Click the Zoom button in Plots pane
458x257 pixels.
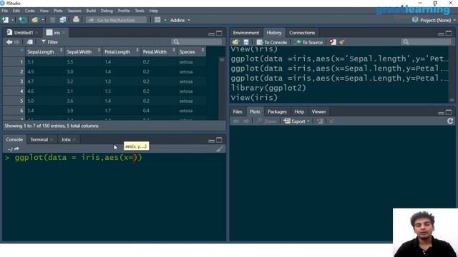[267, 121]
